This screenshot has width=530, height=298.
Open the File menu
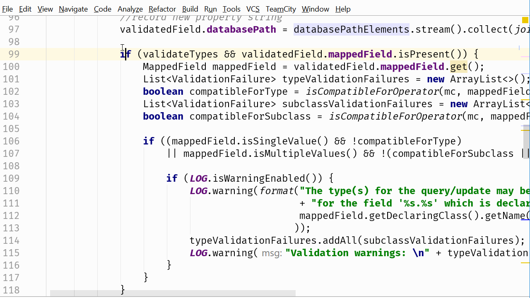tap(7, 9)
